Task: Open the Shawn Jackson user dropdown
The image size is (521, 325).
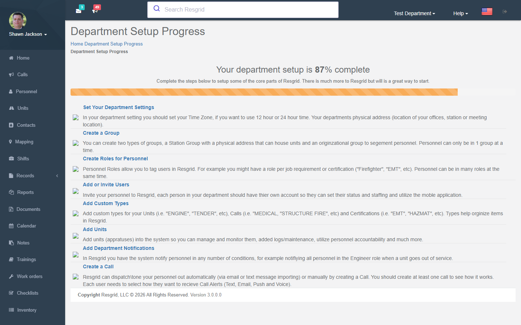Action: 28,34
